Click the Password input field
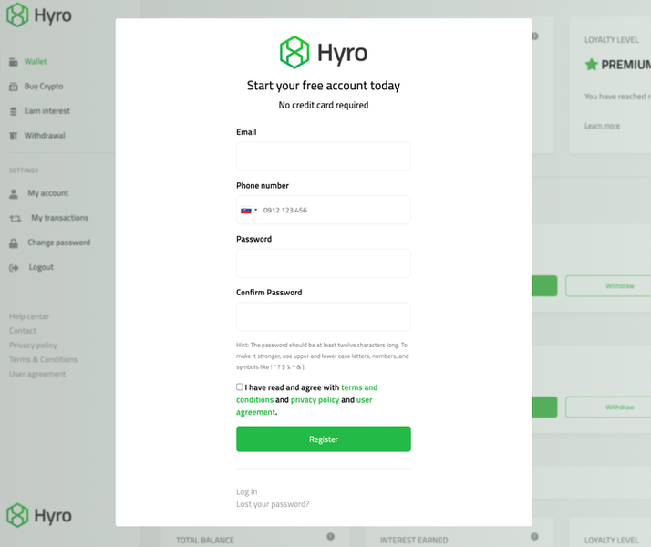 click(323, 263)
